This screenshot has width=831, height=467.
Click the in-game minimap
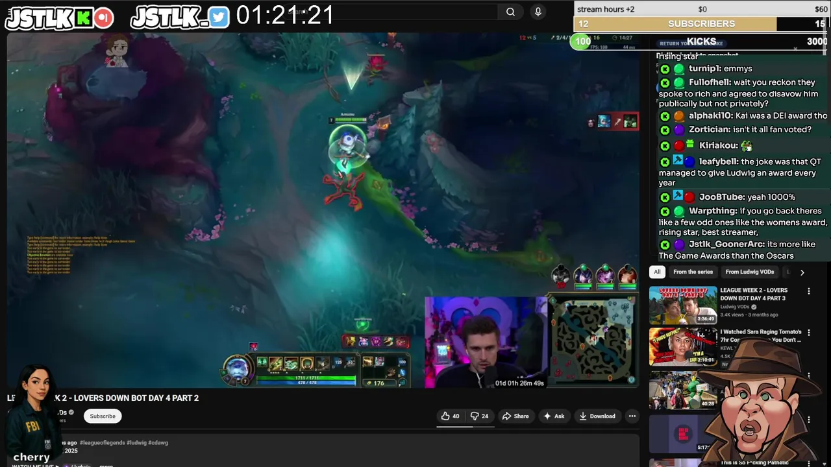tap(592, 341)
